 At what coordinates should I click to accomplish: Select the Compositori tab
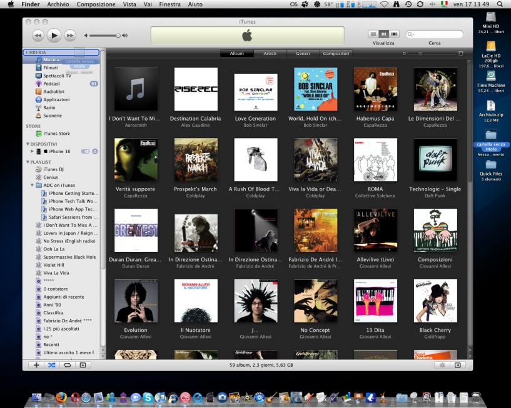[x=336, y=53]
